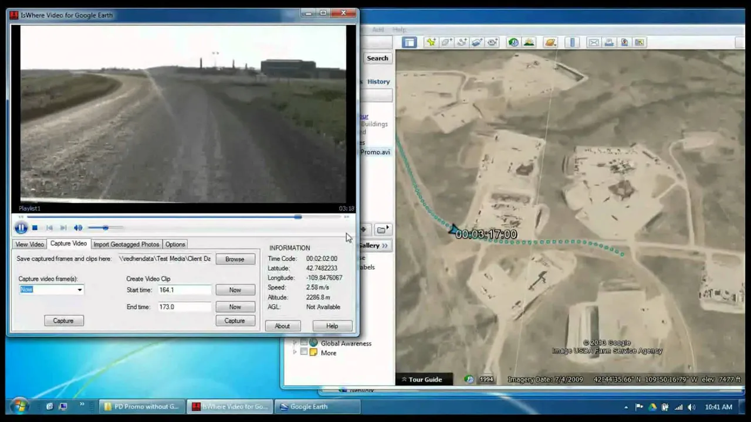Pause the video with the round pause button
This screenshot has width=751, height=422.
(x=21, y=228)
